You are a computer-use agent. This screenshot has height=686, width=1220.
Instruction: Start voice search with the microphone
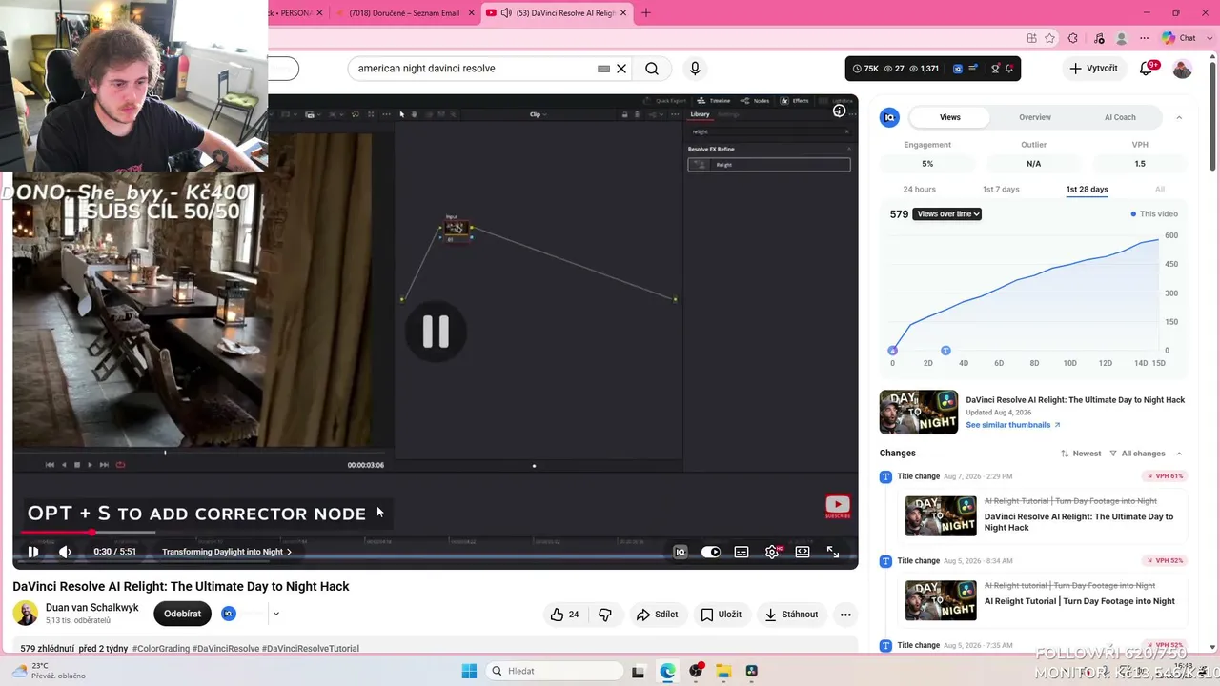(695, 69)
